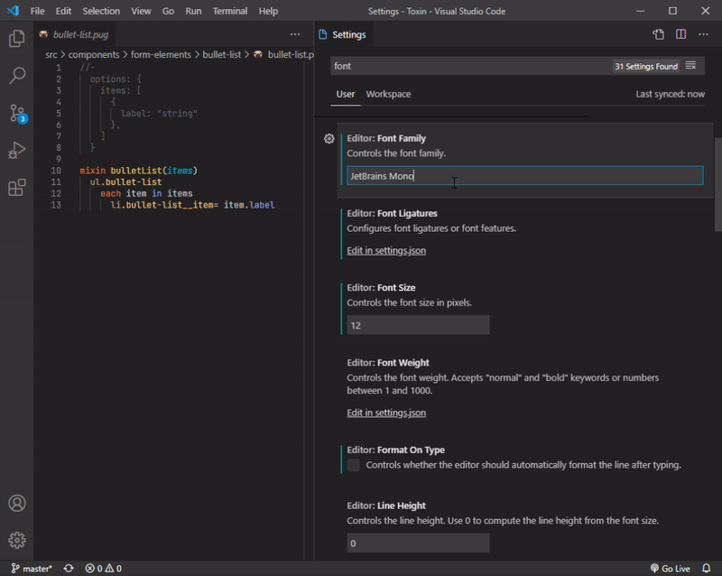Open More Actions for Settings editor group
722x576 pixels.
tap(703, 34)
